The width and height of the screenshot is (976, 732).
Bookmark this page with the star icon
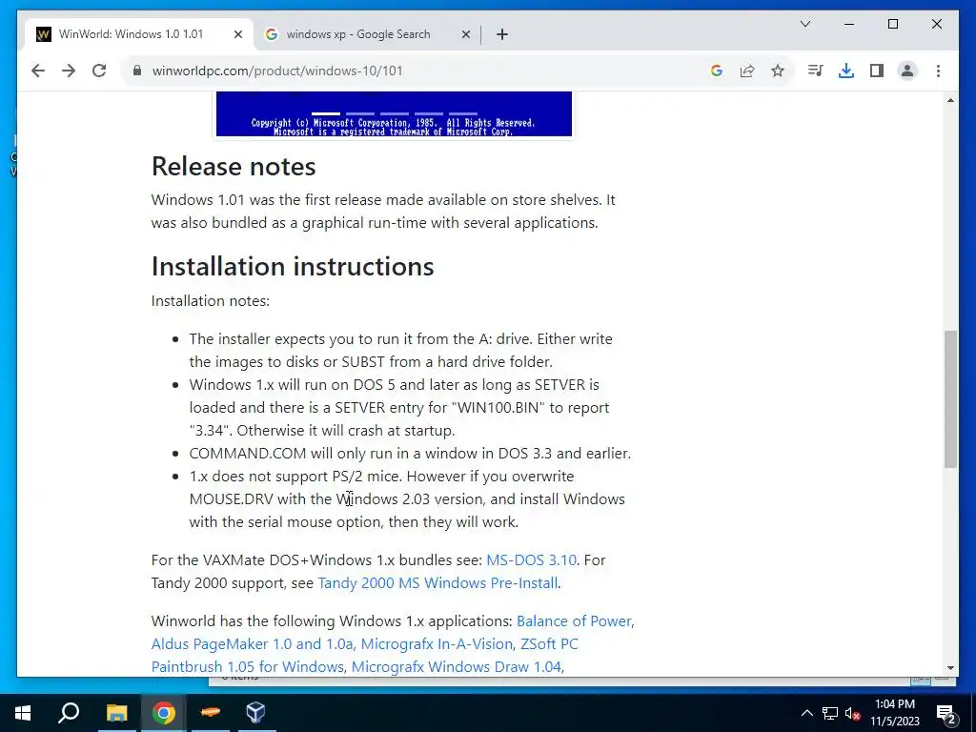tap(778, 71)
